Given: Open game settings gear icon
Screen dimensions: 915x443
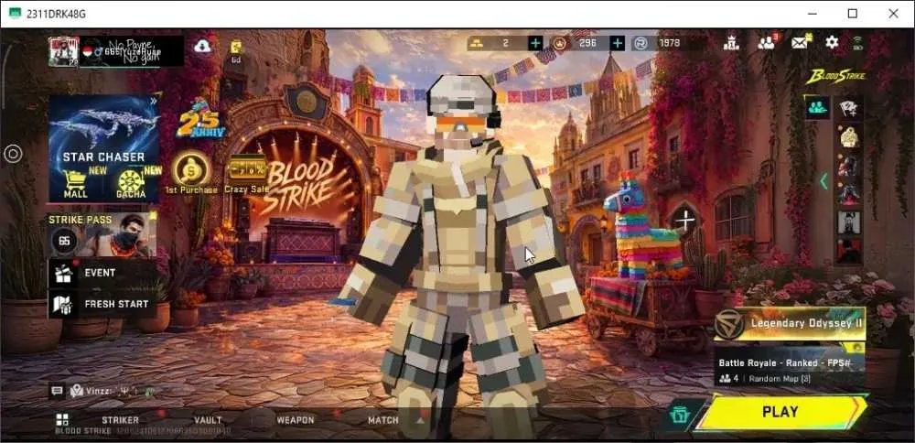Looking at the screenshot, I should pos(832,42).
